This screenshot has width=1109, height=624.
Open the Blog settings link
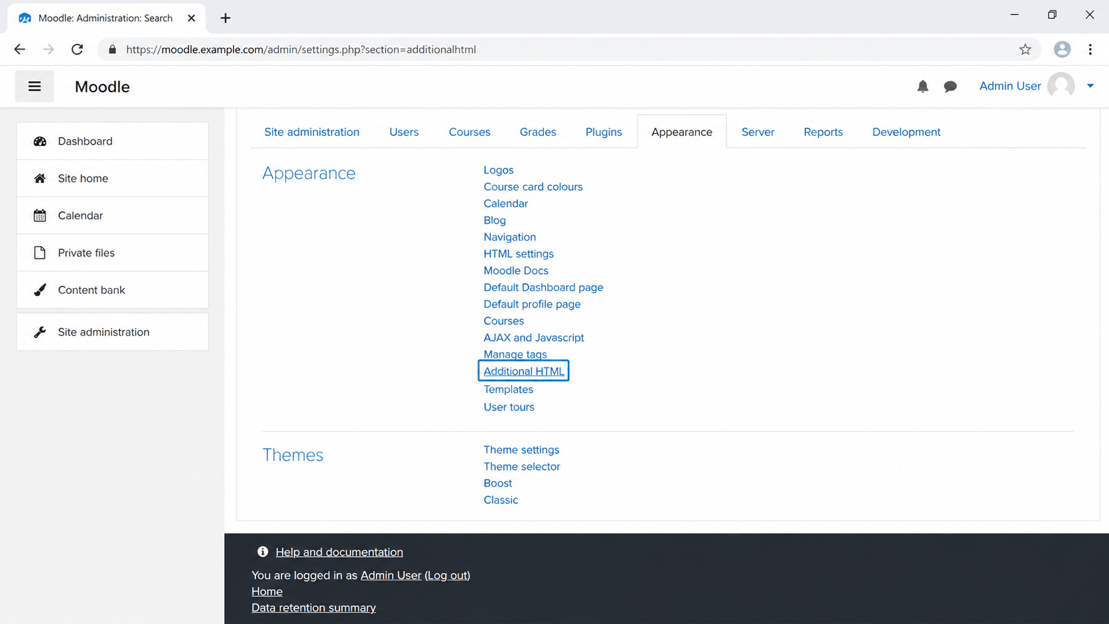(x=494, y=220)
